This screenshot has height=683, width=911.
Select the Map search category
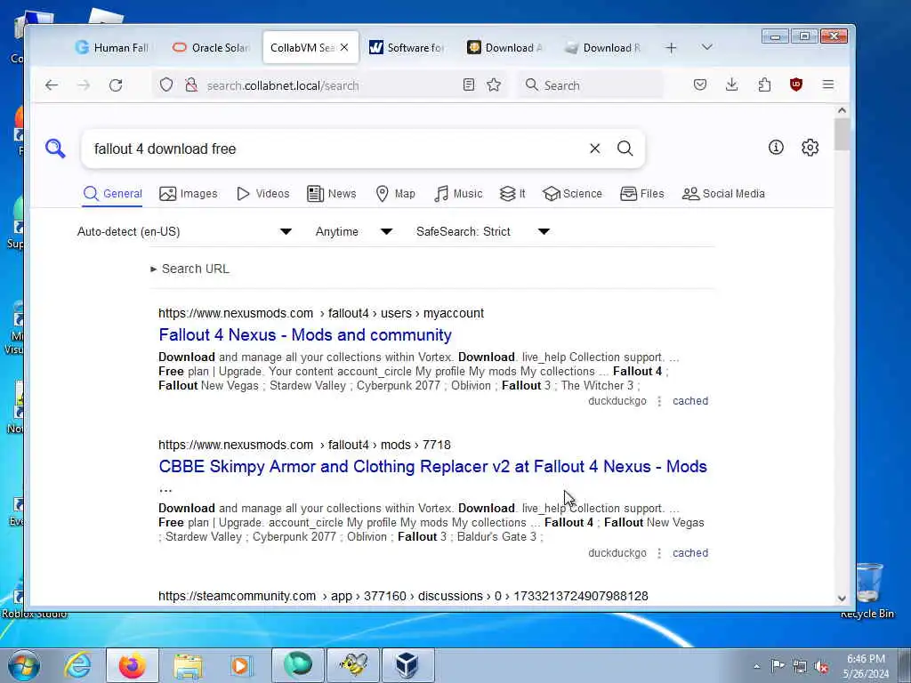[396, 194]
